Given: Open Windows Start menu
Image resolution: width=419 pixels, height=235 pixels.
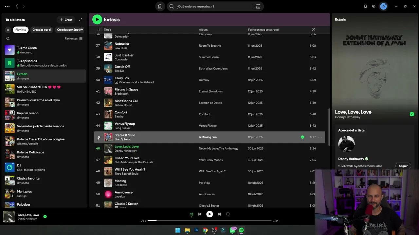Looking at the screenshot, I should (178, 230).
